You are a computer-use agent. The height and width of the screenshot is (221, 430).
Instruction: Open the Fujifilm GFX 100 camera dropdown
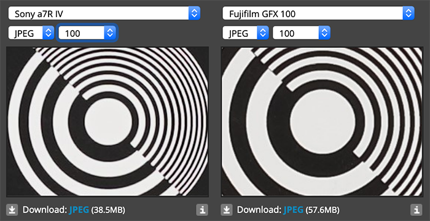(x=318, y=13)
